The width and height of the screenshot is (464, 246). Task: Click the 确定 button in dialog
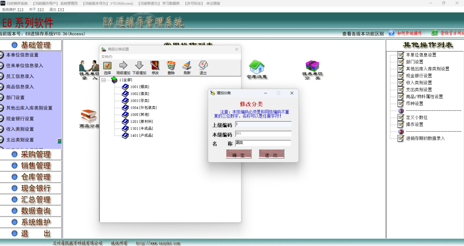239,154
